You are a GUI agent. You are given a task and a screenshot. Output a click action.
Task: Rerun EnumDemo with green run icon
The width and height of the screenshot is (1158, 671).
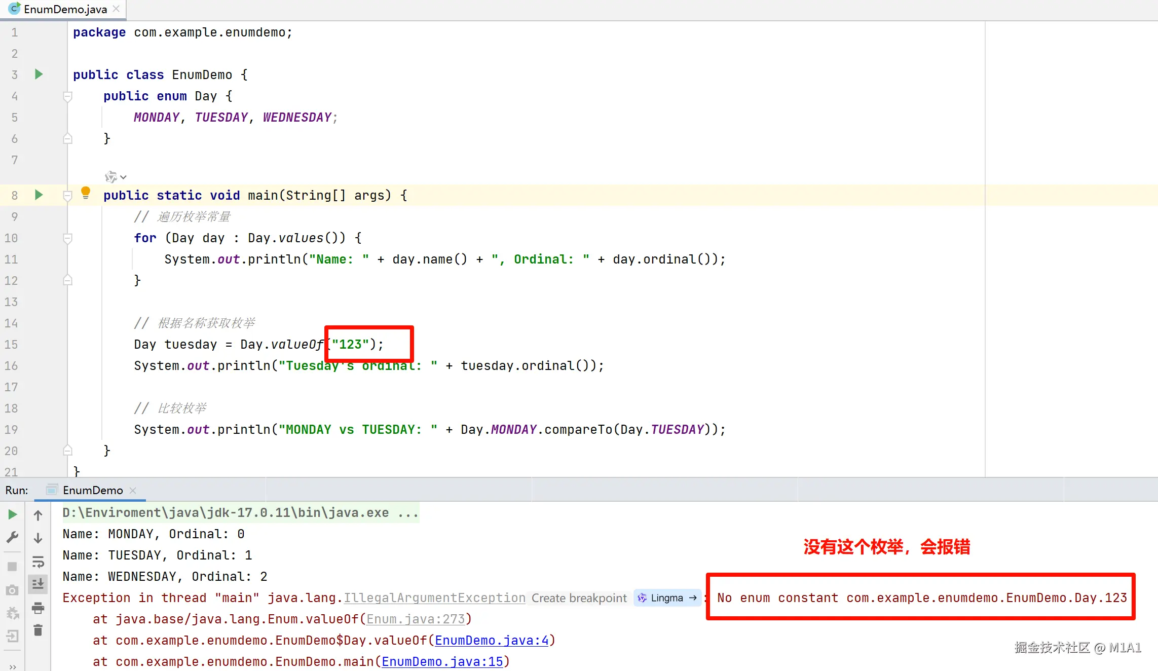[13, 515]
